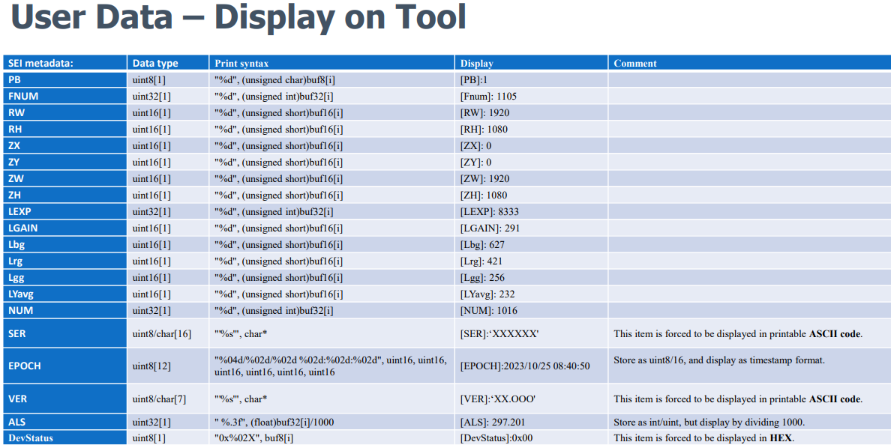Click the LGAIN metadata cell
The width and height of the screenshot is (891, 445).
coord(23,228)
